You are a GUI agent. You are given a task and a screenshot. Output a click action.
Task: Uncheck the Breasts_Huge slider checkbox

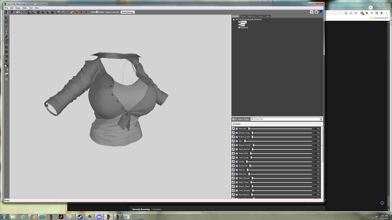pyautogui.click(x=237, y=133)
